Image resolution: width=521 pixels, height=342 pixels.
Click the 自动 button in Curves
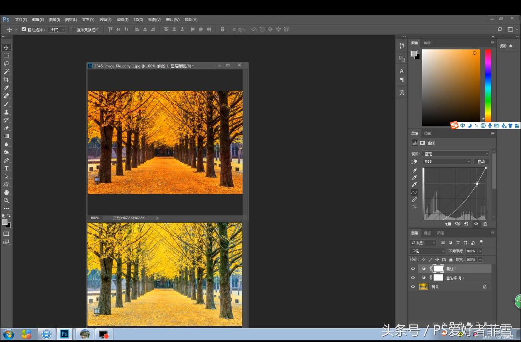pos(481,161)
